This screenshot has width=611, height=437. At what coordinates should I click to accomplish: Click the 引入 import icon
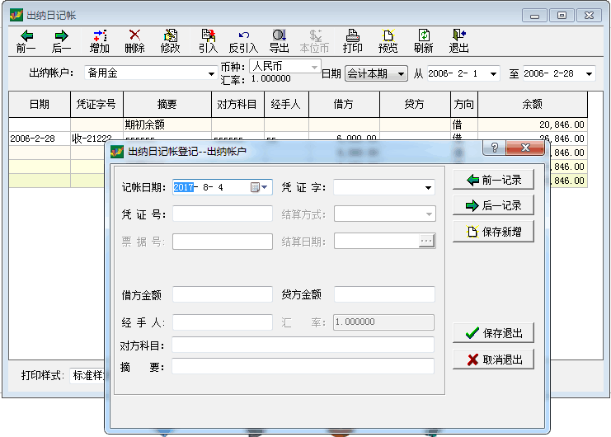[x=208, y=35]
